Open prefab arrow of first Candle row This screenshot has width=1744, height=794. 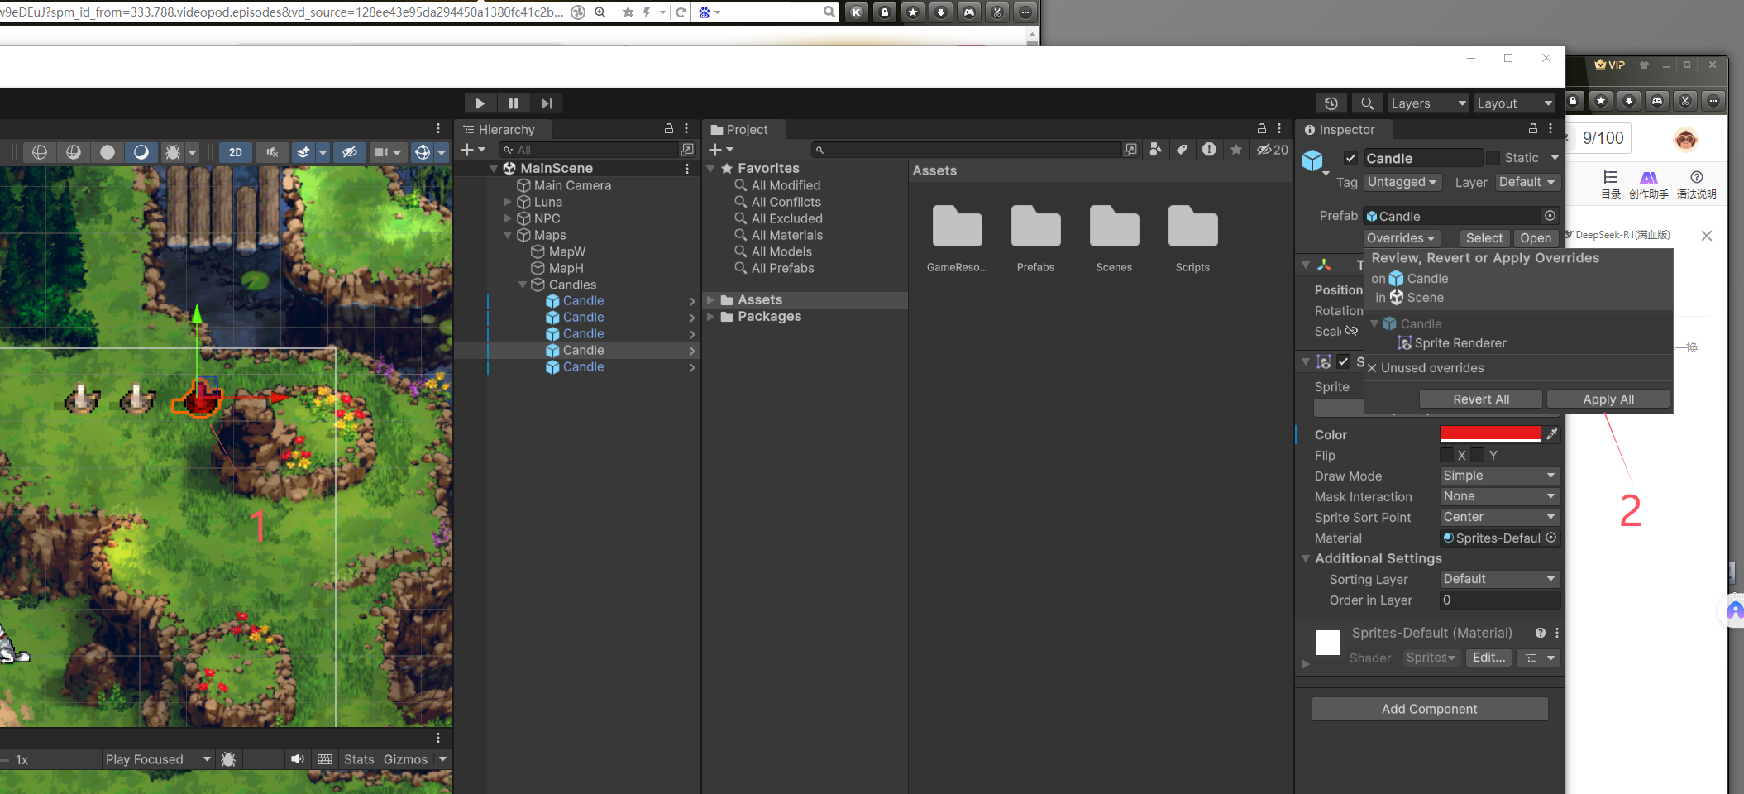pyautogui.click(x=691, y=301)
